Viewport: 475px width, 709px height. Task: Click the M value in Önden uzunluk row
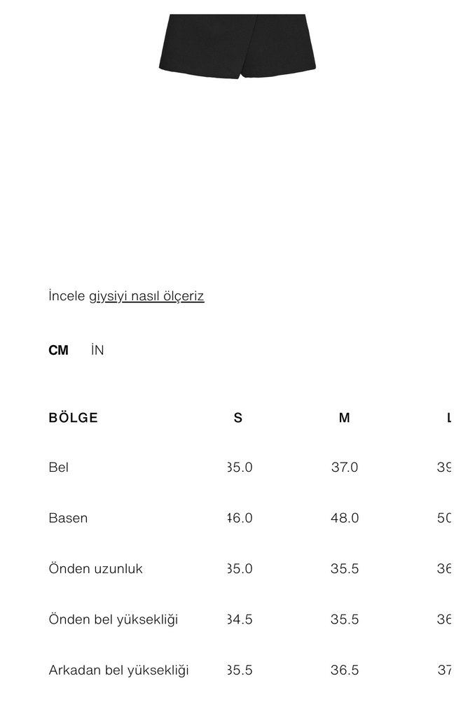[344, 569]
